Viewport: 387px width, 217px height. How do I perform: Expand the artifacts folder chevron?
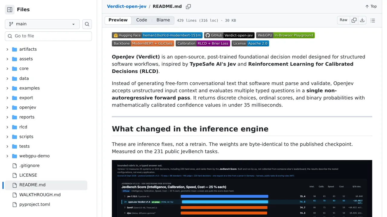[x=7, y=49]
